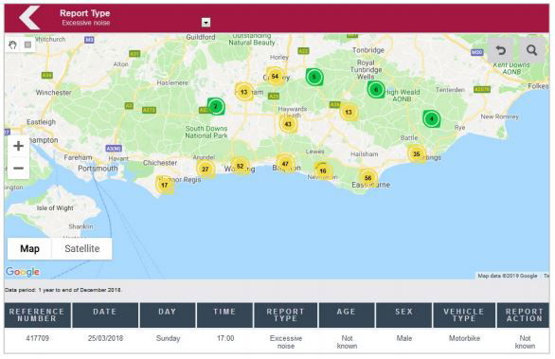555x359 pixels.
Task: Click the green cluster marker 4
Action: click(x=432, y=118)
